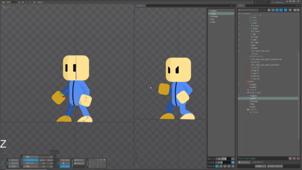Click the rename pencil icon in tree toolbar
Viewport: 302px width, 170px height.
coord(269,10)
